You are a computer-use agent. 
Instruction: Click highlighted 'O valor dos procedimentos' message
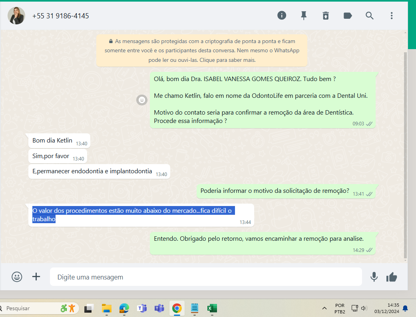(141, 215)
